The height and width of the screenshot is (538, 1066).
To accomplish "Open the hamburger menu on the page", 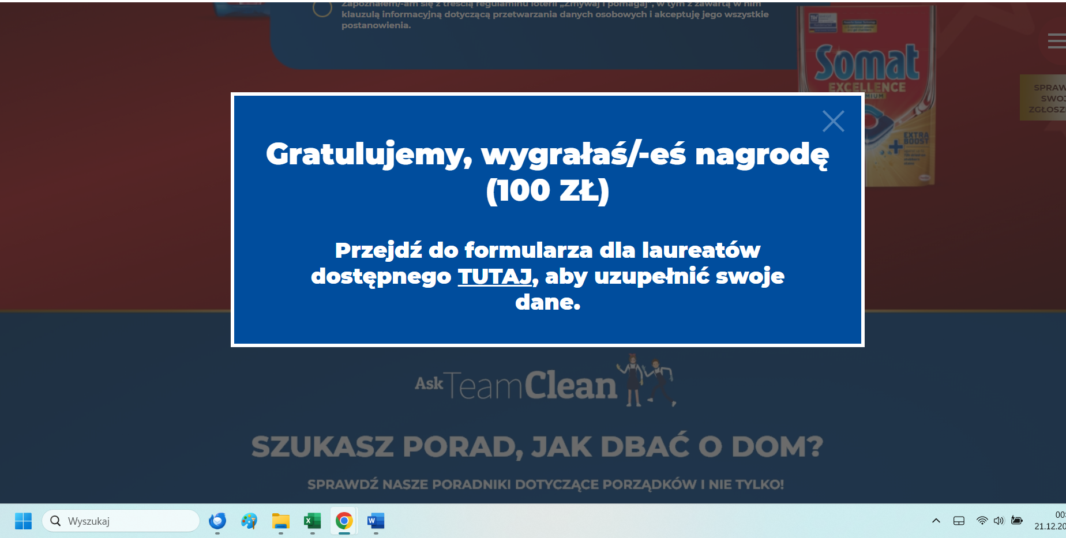I will 1056,41.
